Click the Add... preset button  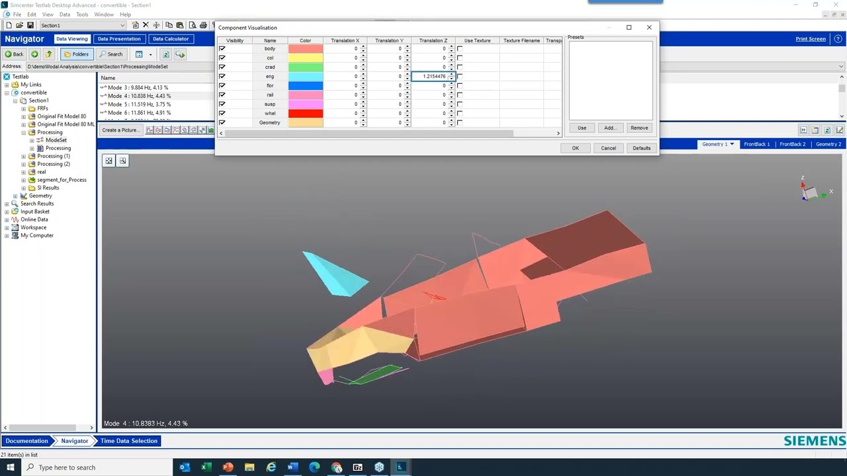609,128
